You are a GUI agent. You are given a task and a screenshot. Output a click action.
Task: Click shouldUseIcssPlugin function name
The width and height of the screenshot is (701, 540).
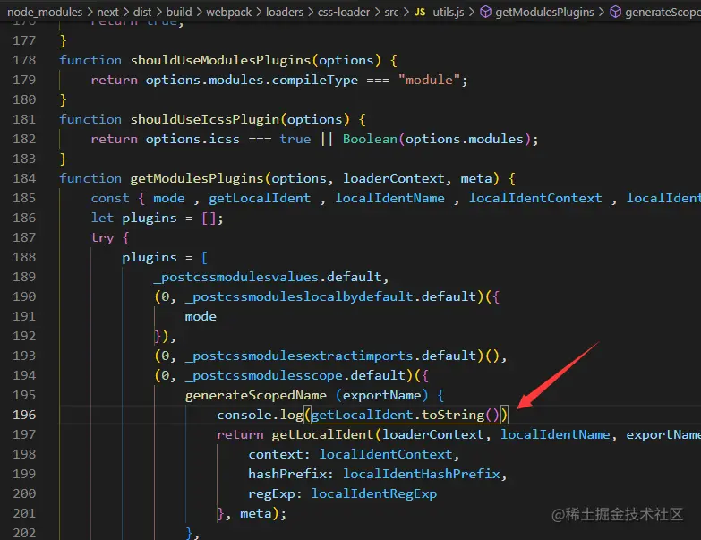point(205,119)
